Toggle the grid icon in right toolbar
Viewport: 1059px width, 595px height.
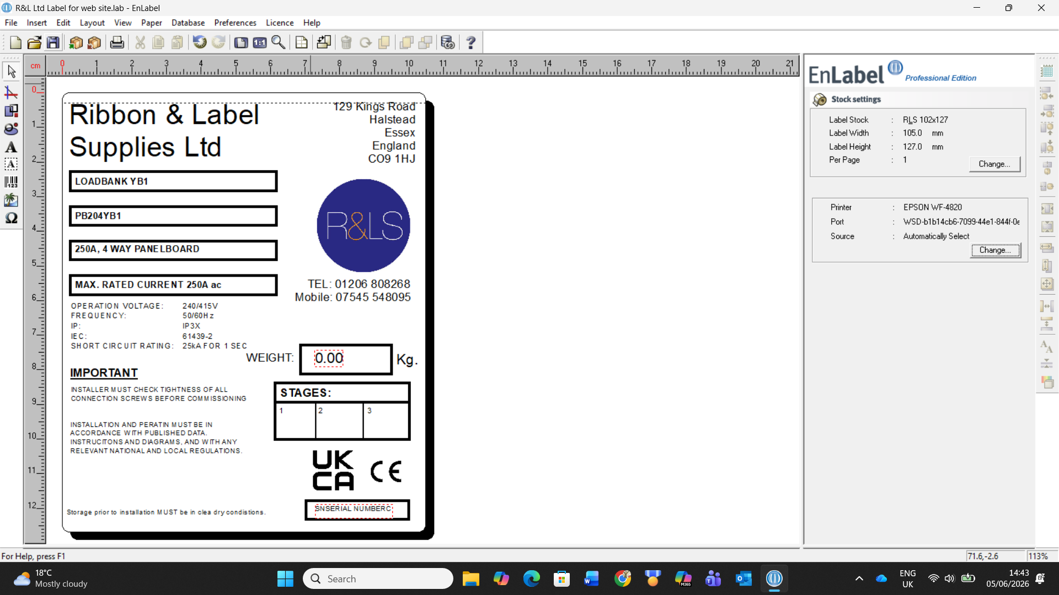click(1047, 72)
